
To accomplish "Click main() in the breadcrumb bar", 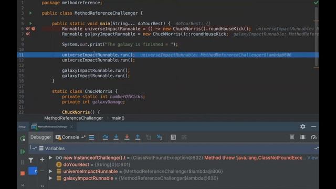I will click(118, 118).
